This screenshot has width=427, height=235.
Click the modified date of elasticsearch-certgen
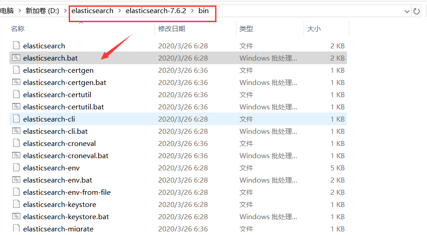tap(183, 70)
